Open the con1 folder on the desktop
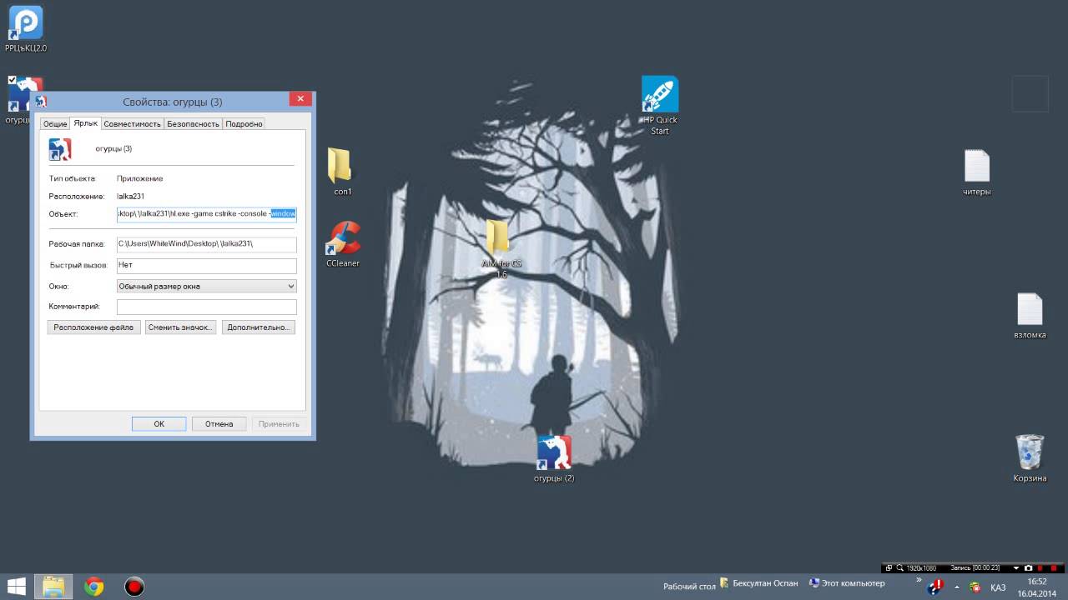1068x600 pixels. [x=342, y=171]
